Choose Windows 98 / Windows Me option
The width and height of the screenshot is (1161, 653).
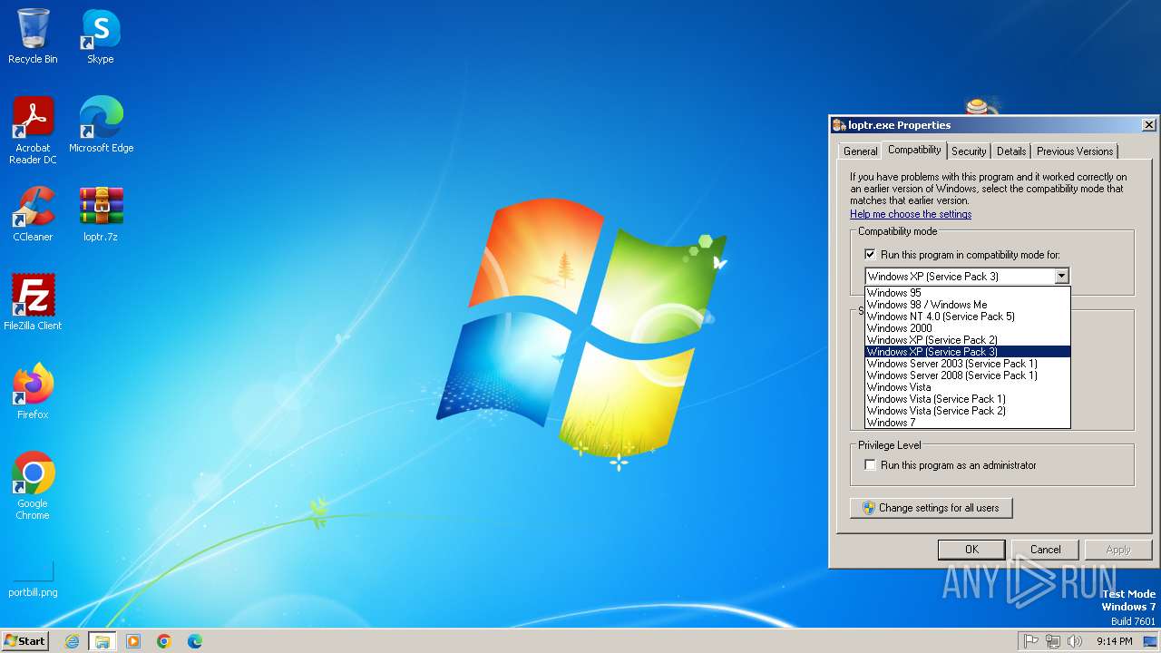(x=968, y=305)
